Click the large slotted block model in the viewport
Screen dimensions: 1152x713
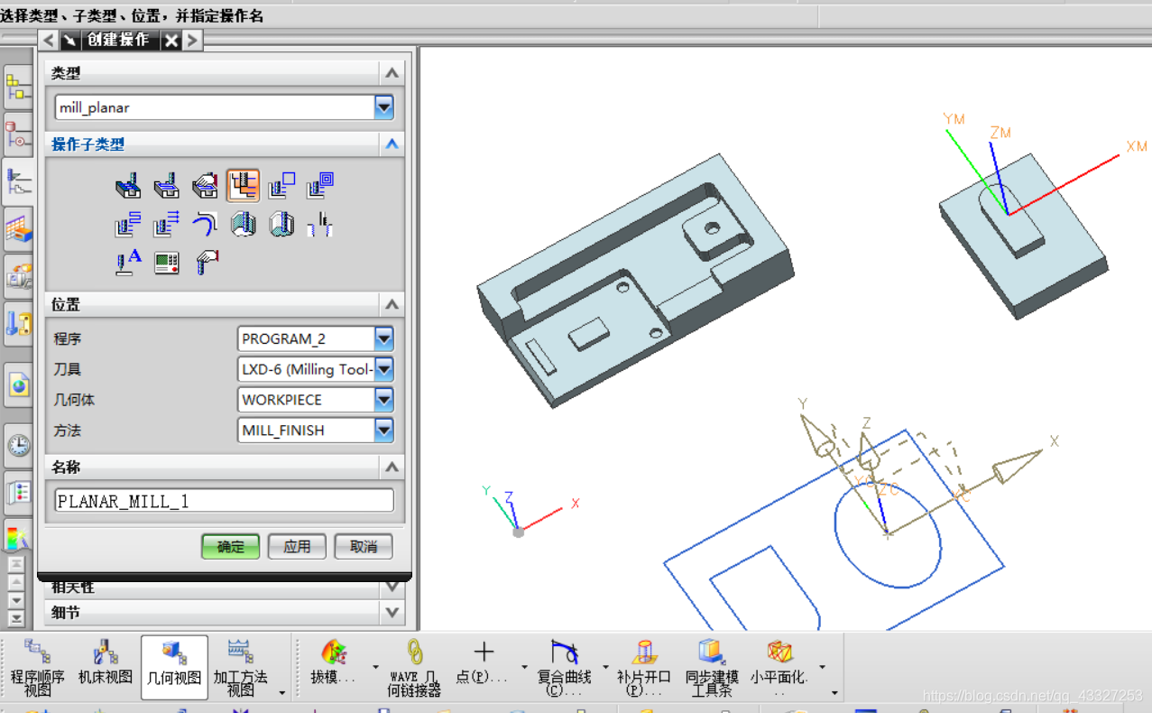tap(634, 281)
